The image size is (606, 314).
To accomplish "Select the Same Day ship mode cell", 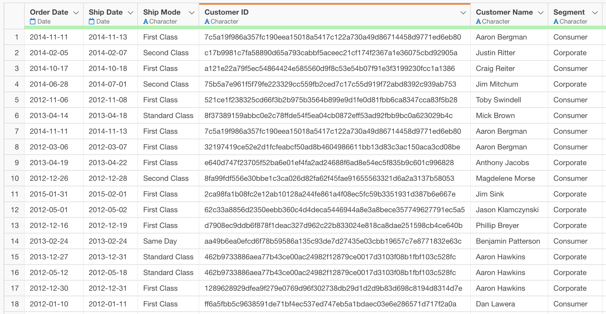I will tap(160, 241).
